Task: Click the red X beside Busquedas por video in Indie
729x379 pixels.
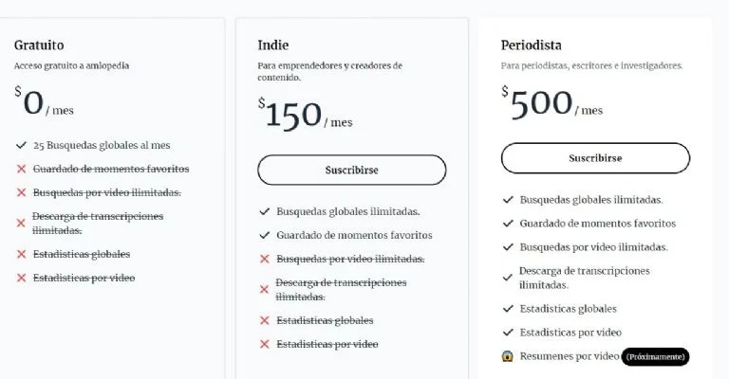Action: pyautogui.click(x=265, y=259)
